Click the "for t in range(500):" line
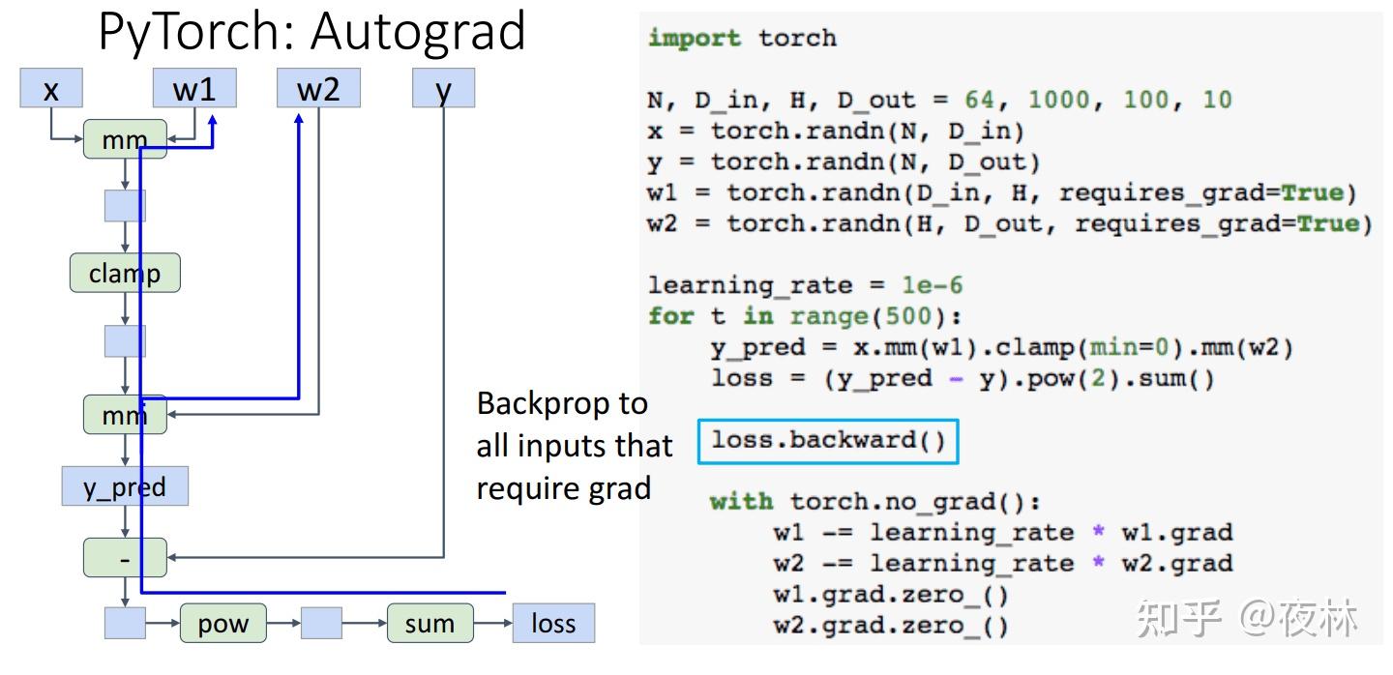The width and height of the screenshot is (1393, 675). click(805, 316)
